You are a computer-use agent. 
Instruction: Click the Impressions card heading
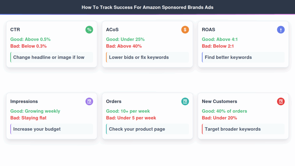click(24, 101)
